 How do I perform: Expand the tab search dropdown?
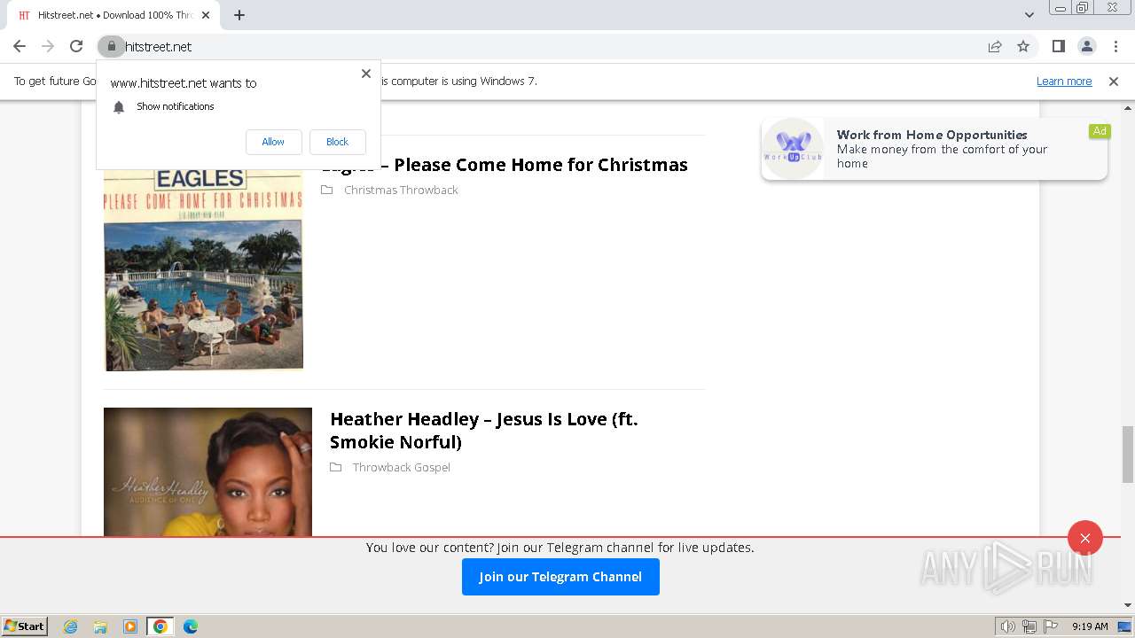pyautogui.click(x=1029, y=15)
